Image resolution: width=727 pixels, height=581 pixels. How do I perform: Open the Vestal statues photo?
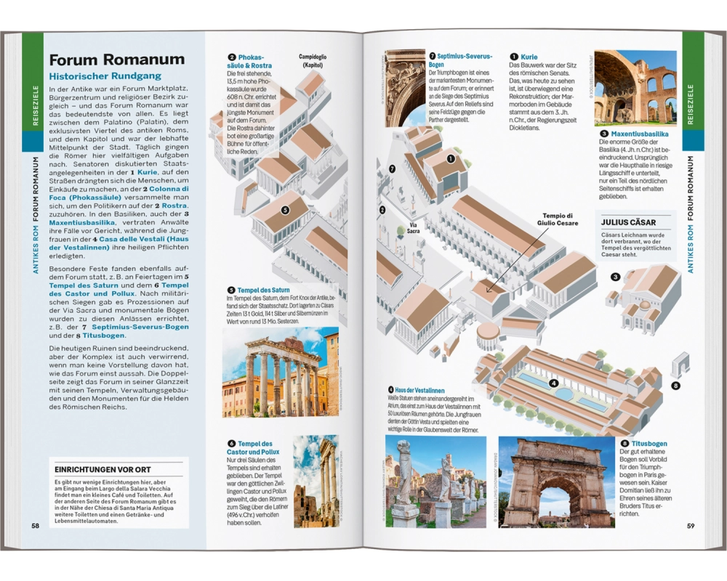tap(435, 482)
